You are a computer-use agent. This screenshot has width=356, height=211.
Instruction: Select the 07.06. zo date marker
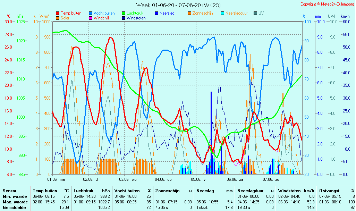click(x=271, y=179)
